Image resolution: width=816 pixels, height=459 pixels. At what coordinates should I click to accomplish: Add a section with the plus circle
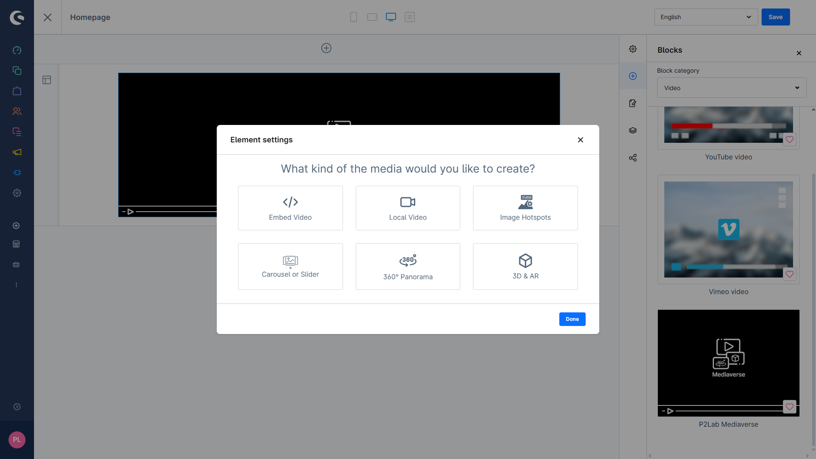pyautogui.click(x=326, y=48)
